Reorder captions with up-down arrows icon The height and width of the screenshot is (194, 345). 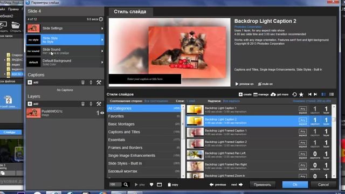(x=91, y=82)
